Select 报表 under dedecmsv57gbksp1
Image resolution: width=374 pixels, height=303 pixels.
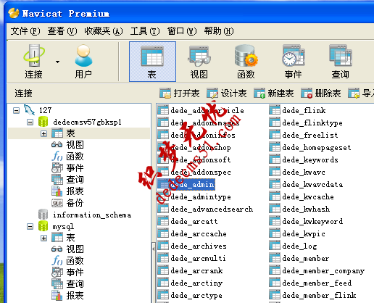point(67,191)
